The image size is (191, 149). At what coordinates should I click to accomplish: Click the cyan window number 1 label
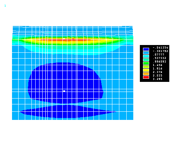point(5,6)
